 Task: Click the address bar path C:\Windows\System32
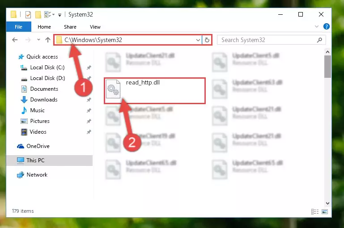point(93,40)
